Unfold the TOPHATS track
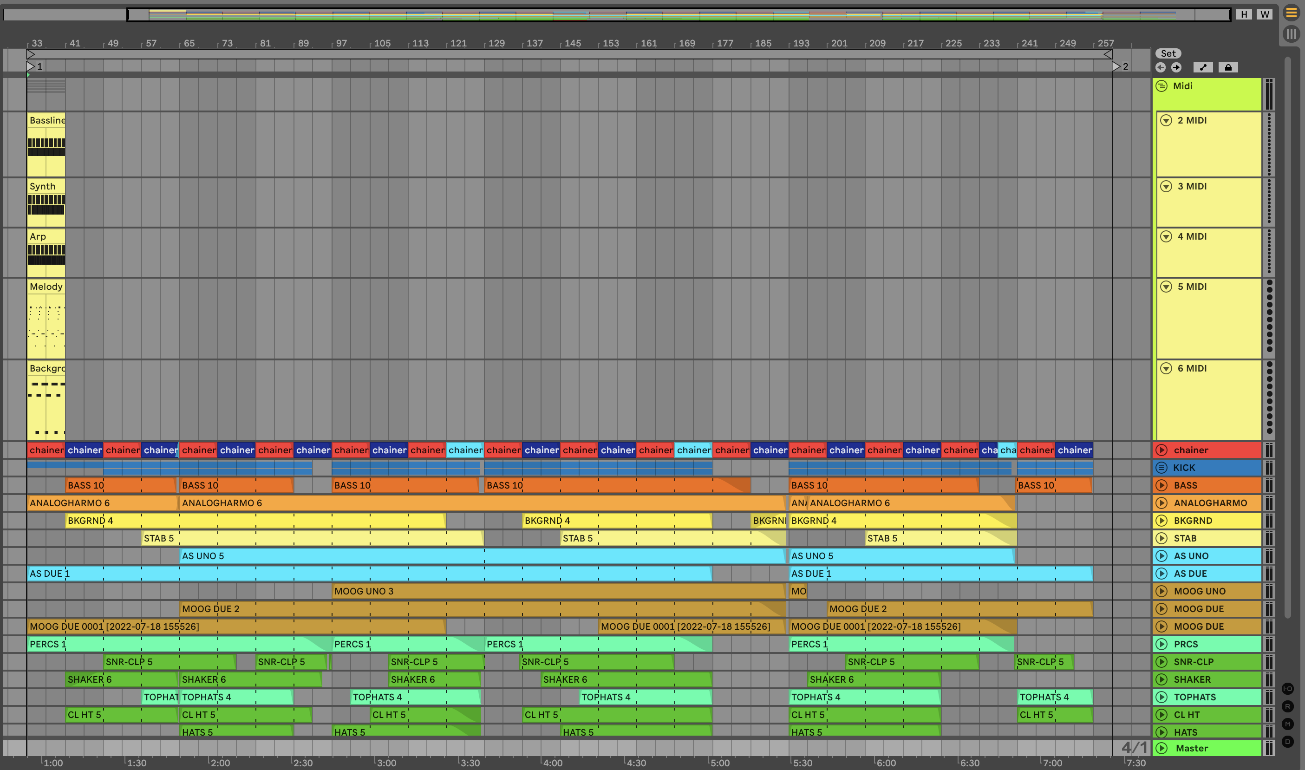This screenshot has width=1305, height=770. point(1162,698)
